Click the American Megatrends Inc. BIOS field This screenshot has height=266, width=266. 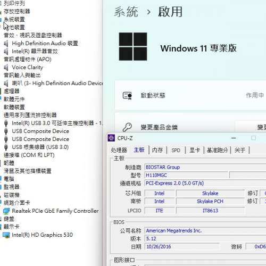click(x=205, y=230)
